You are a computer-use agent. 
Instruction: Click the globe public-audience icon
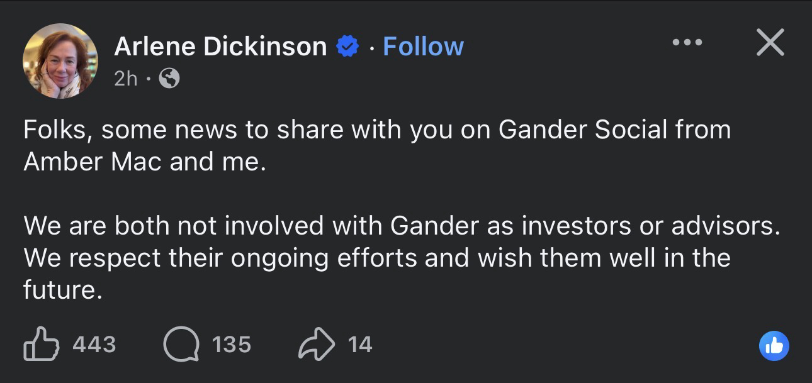coord(169,78)
